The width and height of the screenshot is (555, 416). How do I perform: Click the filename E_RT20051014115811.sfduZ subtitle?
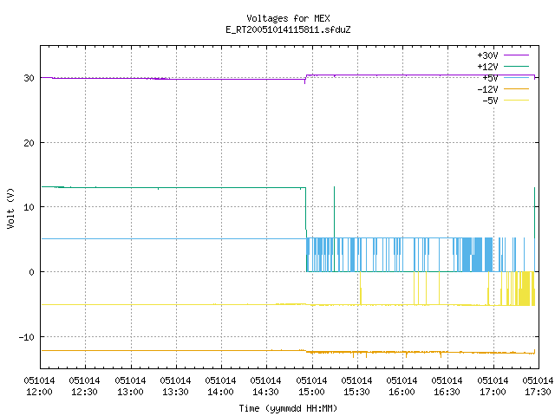point(288,29)
